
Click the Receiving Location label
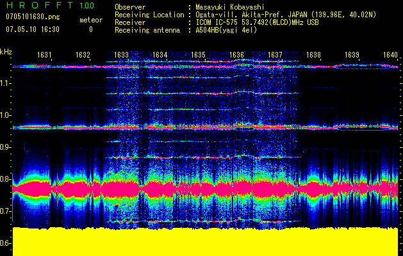click(149, 15)
